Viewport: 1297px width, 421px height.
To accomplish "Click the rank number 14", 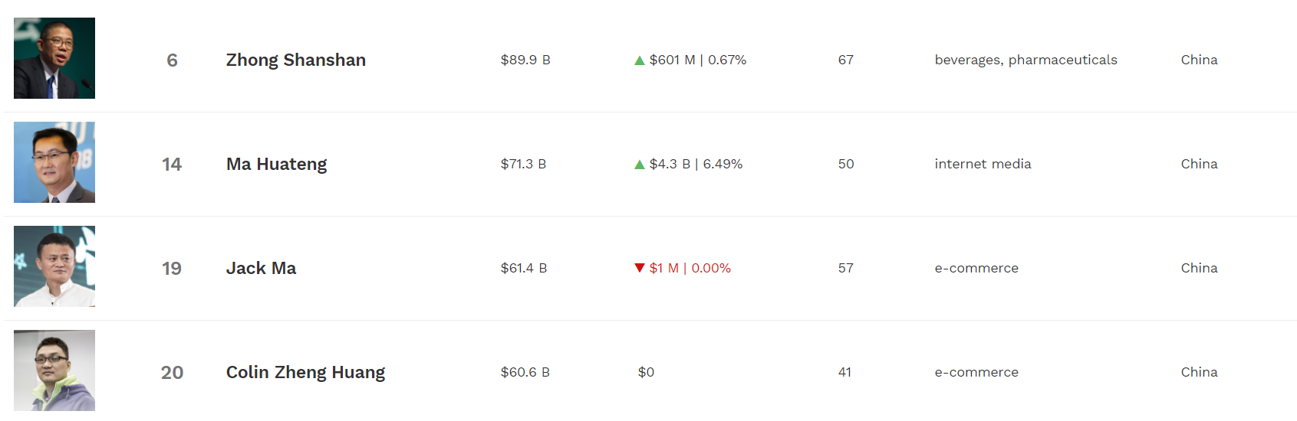I will pyautogui.click(x=172, y=165).
